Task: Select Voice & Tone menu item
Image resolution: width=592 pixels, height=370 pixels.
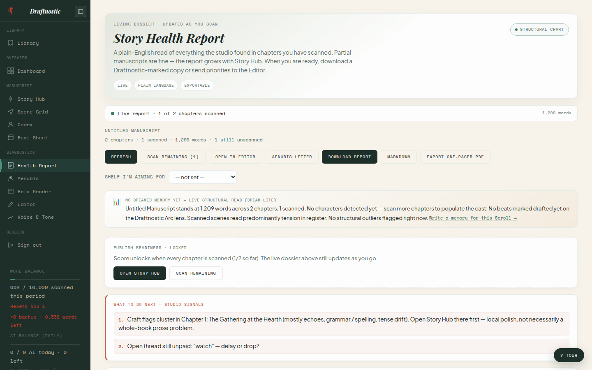Action: [x=45, y=217]
